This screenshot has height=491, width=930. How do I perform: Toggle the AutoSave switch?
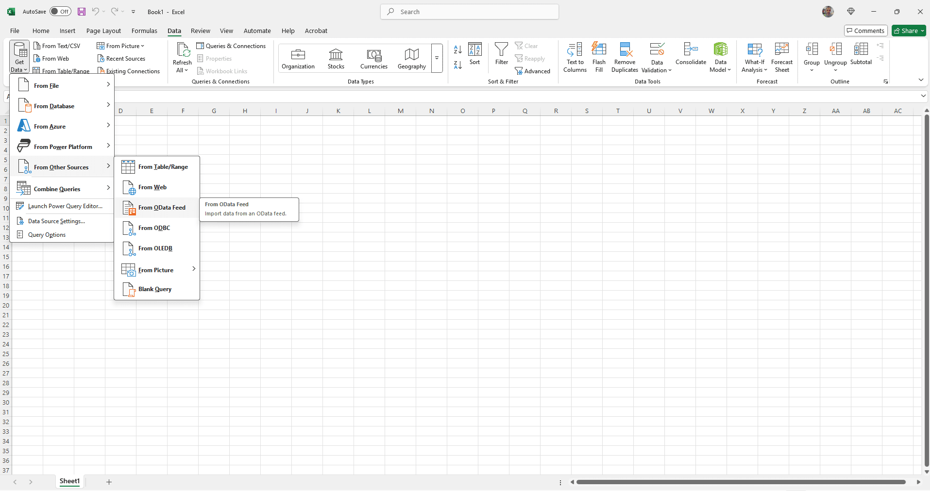click(60, 12)
